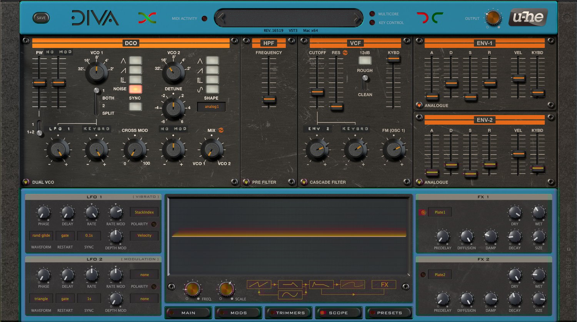577x322 pixels.
Task: Select the VCO 2 sine waveform button
Action: 212,89
